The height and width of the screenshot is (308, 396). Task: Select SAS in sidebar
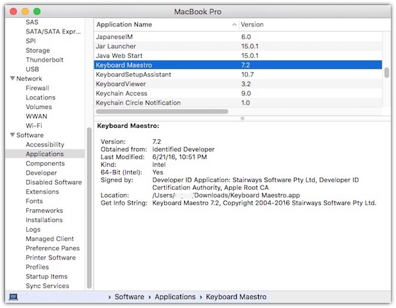tap(32, 22)
